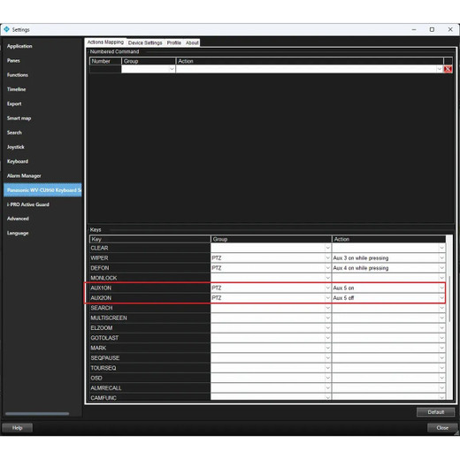Select Alarm Manager in the sidebar
Image resolution: width=460 pixels, height=460 pixels.
(24, 176)
